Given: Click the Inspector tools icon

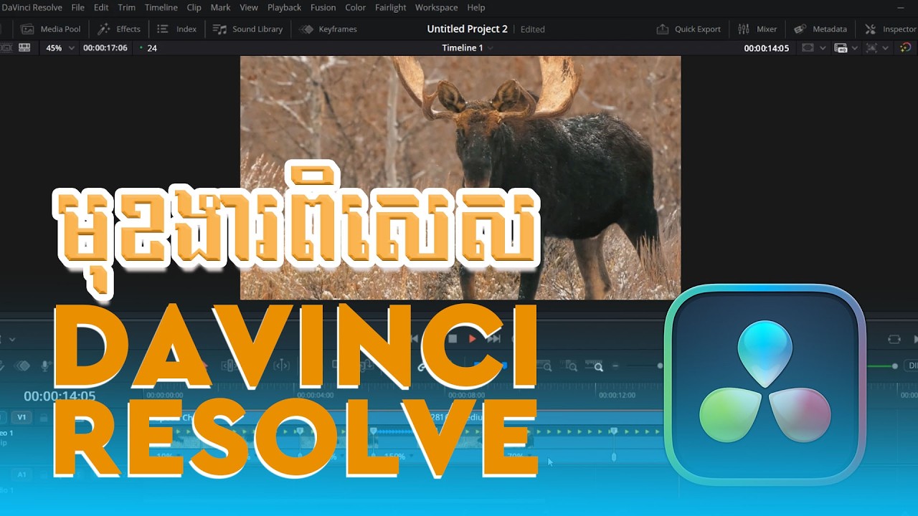Looking at the screenshot, I should click(870, 29).
